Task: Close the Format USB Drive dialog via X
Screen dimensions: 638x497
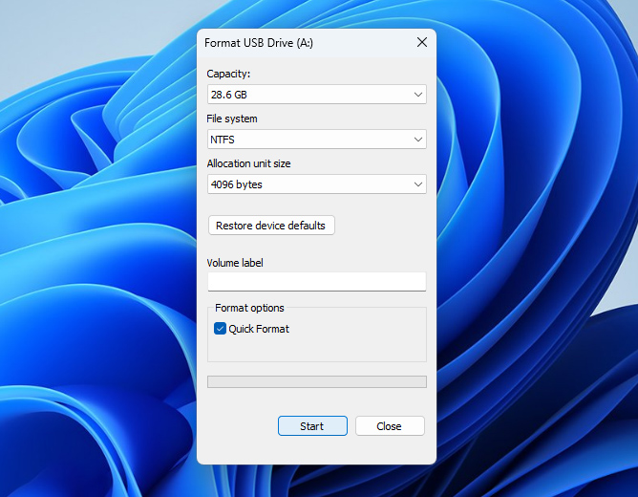Action: point(422,42)
